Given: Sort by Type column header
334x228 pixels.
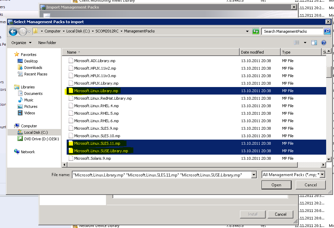Looking at the screenshot, I should (x=301, y=52).
